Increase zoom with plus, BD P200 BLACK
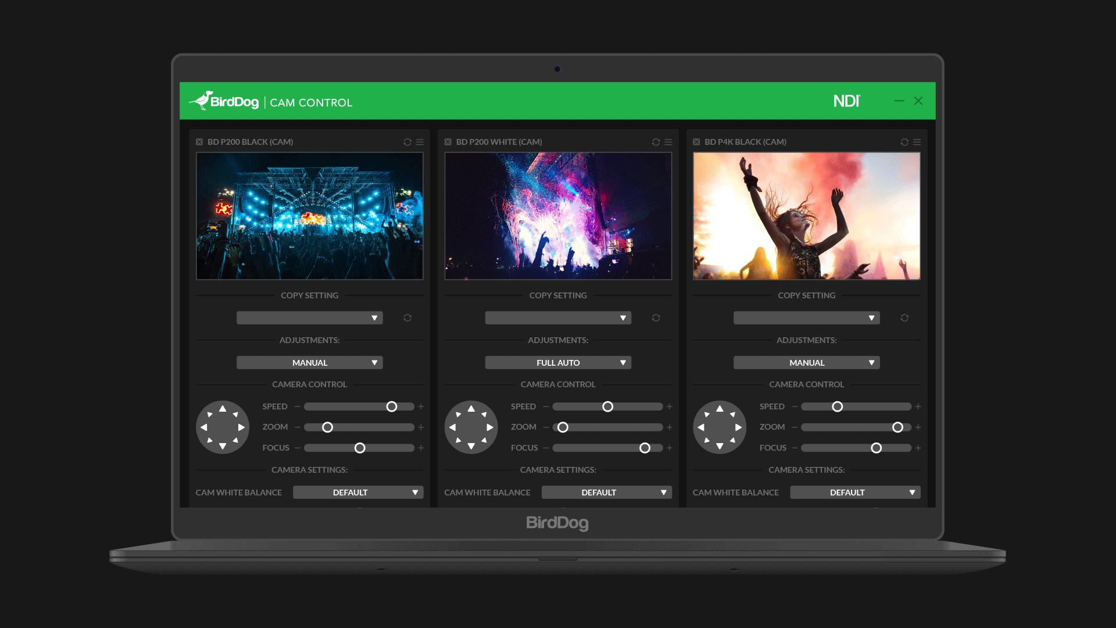 [x=421, y=427]
